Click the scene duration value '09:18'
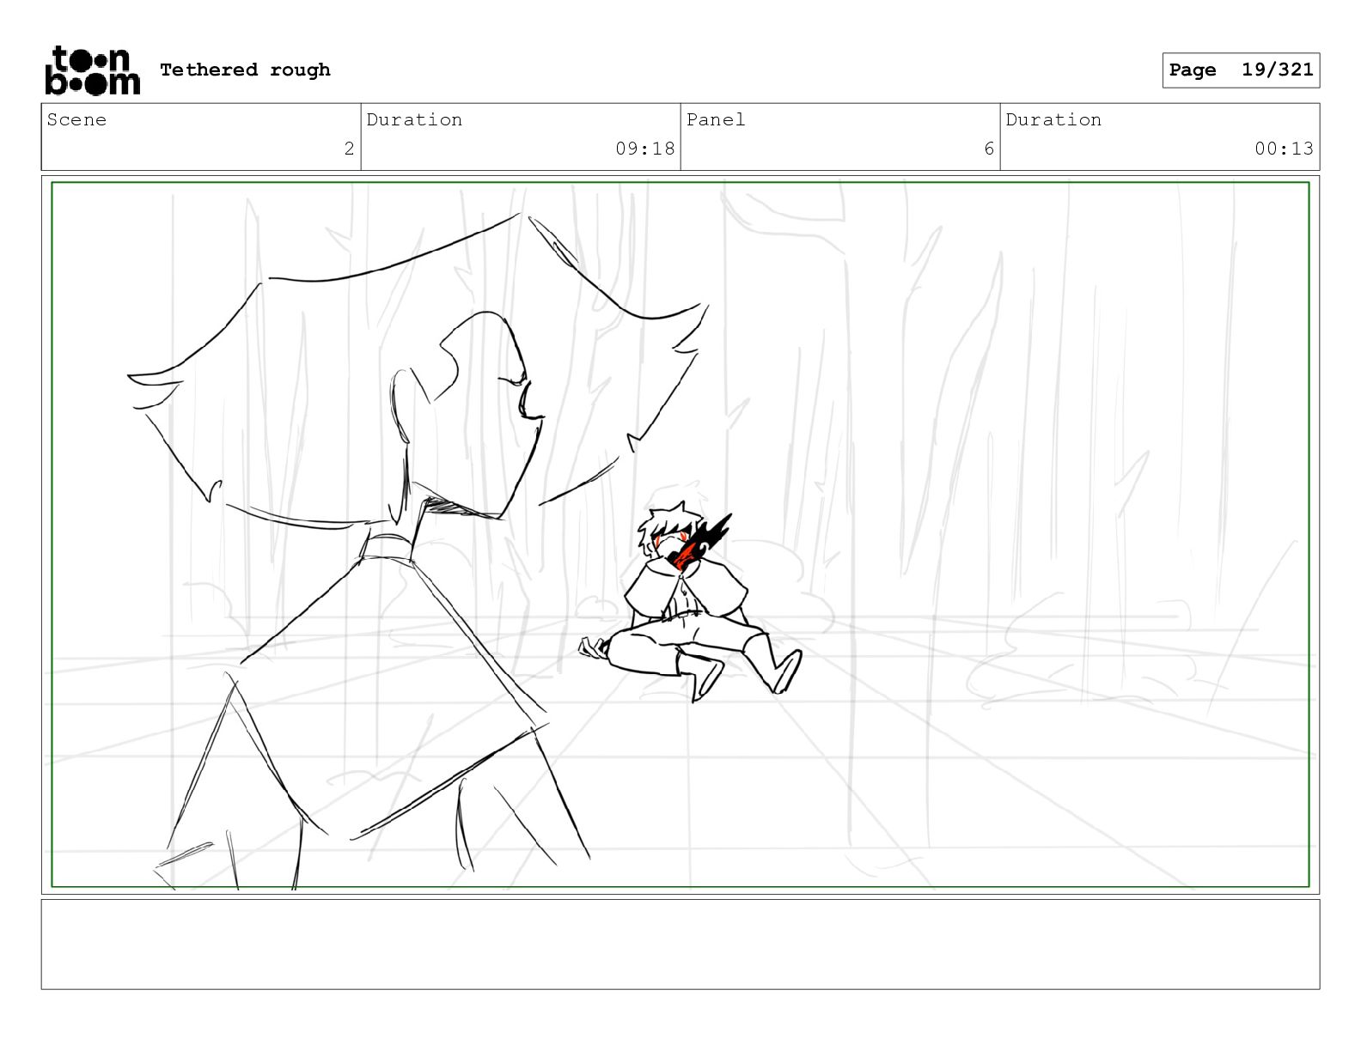The image size is (1361, 1051). coord(645,149)
